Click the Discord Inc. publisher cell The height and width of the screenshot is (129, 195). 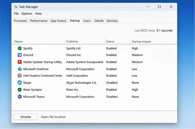(74, 55)
